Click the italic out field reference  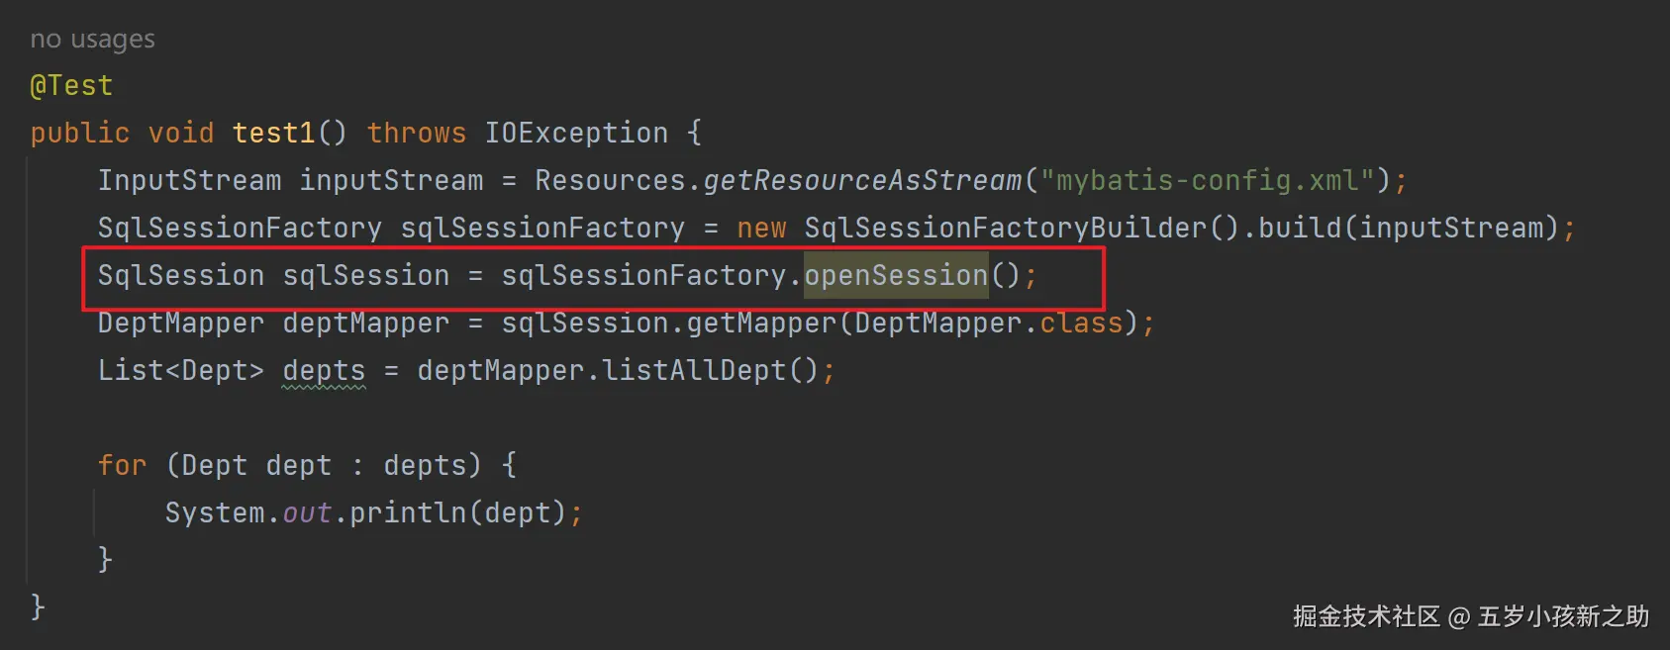tap(307, 512)
